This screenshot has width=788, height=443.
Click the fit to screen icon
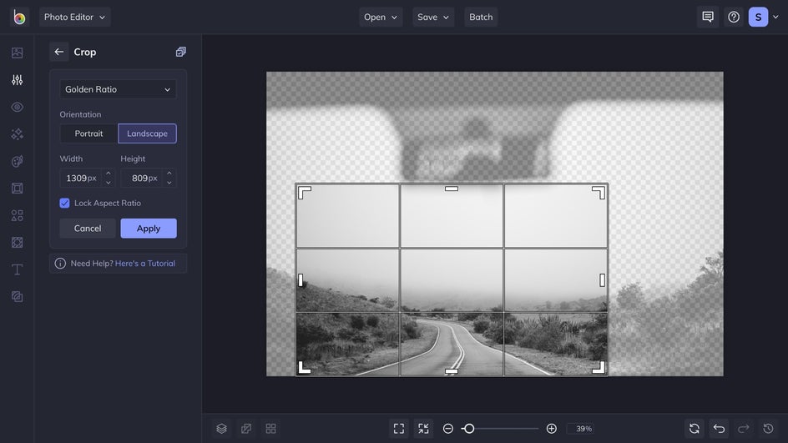pyautogui.click(x=399, y=429)
